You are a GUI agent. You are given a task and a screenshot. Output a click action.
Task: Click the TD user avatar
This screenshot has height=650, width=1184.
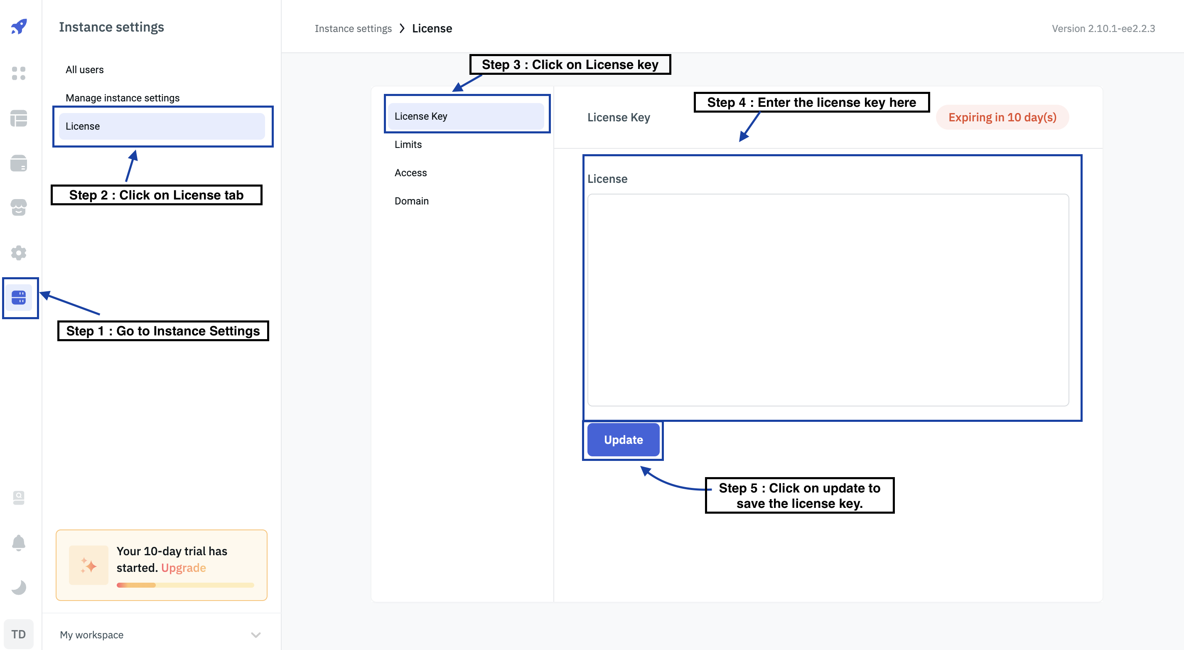[18, 634]
